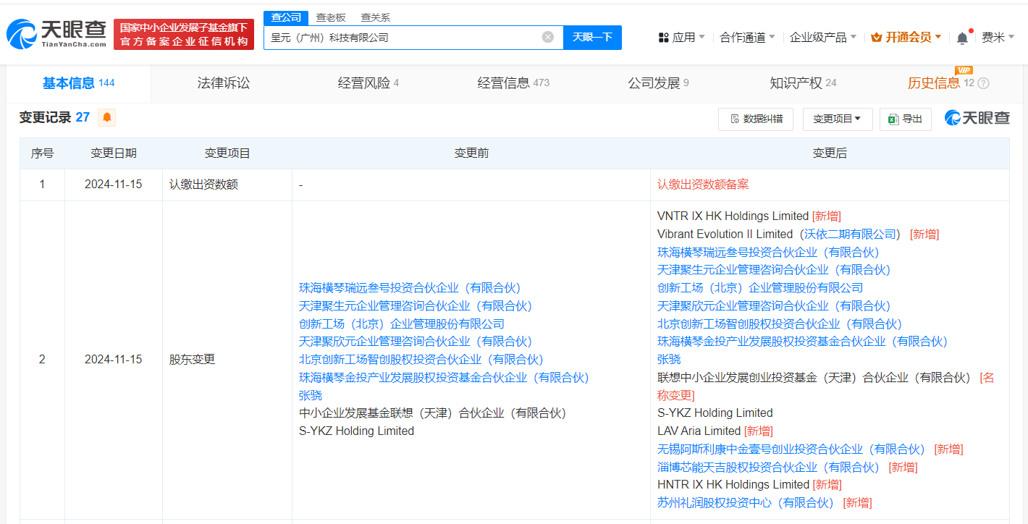Screen dimensions: 1028x524
Task: Expand the 变更项目 filter dropdown
Action: pos(838,119)
